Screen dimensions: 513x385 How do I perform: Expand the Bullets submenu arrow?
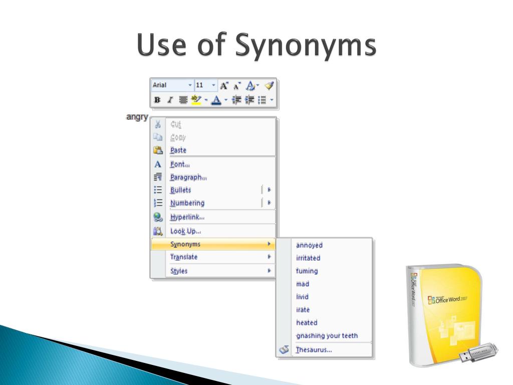click(x=269, y=189)
